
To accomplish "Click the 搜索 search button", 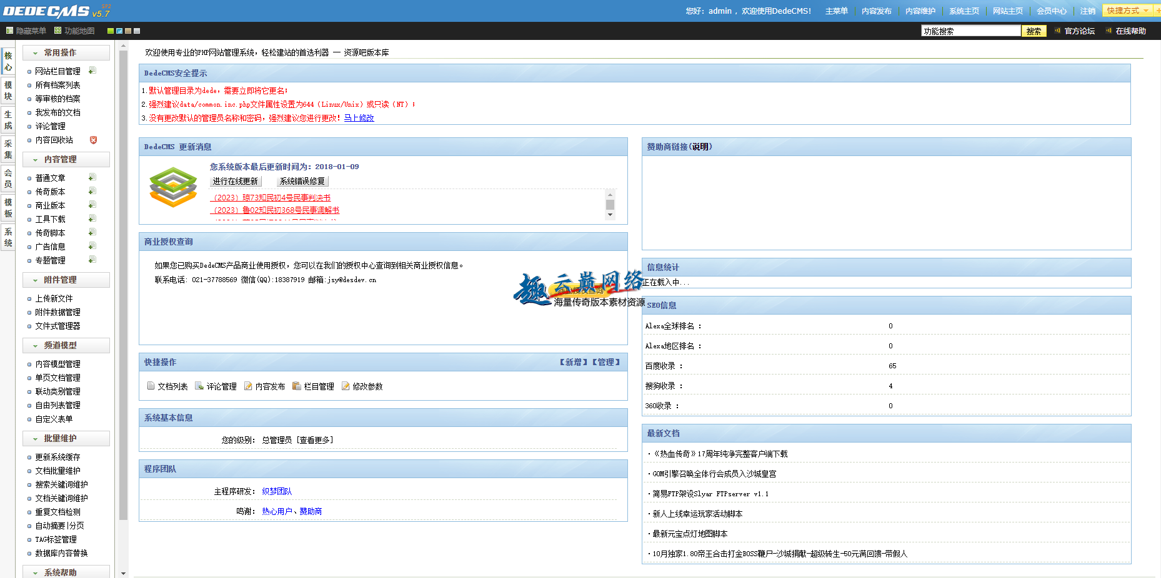I will tap(1034, 31).
